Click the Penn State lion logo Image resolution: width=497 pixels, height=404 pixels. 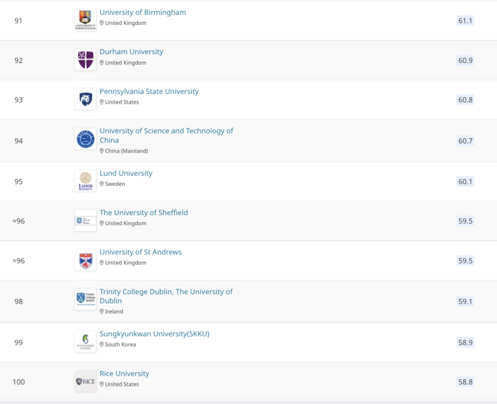pyautogui.click(x=85, y=99)
